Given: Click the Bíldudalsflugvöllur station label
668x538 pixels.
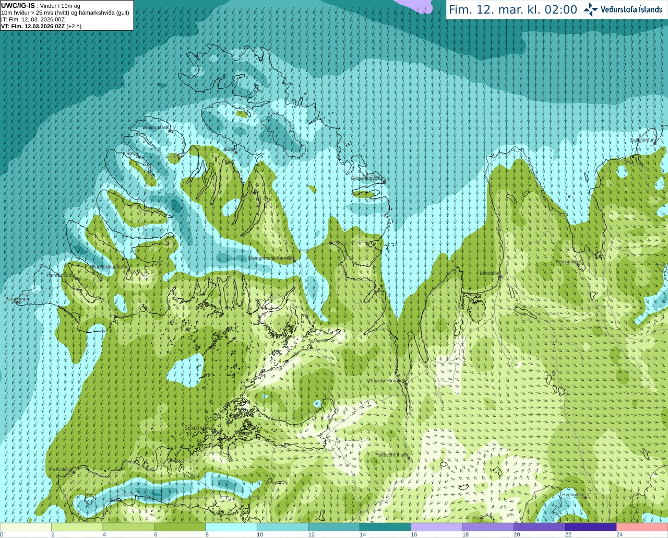Looking at the screenshot, I should coord(109,266).
